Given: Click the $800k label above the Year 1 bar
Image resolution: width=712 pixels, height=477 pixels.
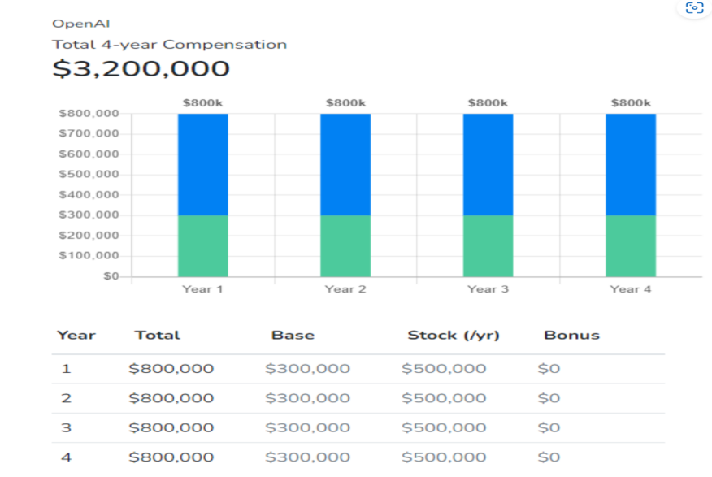Looking at the screenshot, I should click(x=203, y=103).
